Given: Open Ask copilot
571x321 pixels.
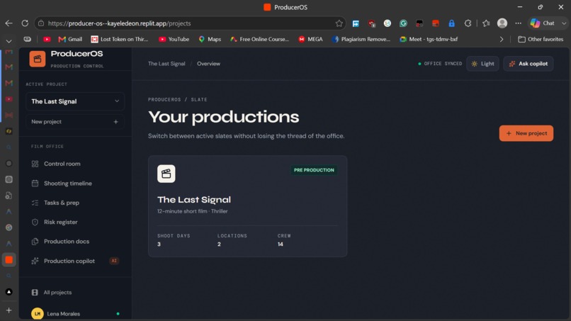Looking at the screenshot, I should point(528,64).
